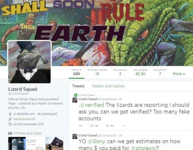Click the @verified mention in pinned tweet

(92, 105)
